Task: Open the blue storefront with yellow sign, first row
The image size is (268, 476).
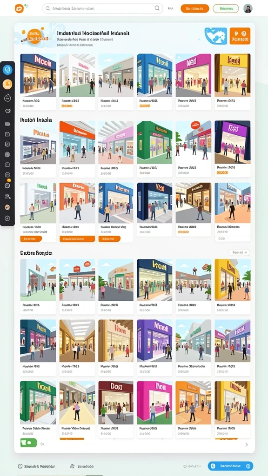Action: [x=154, y=75]
